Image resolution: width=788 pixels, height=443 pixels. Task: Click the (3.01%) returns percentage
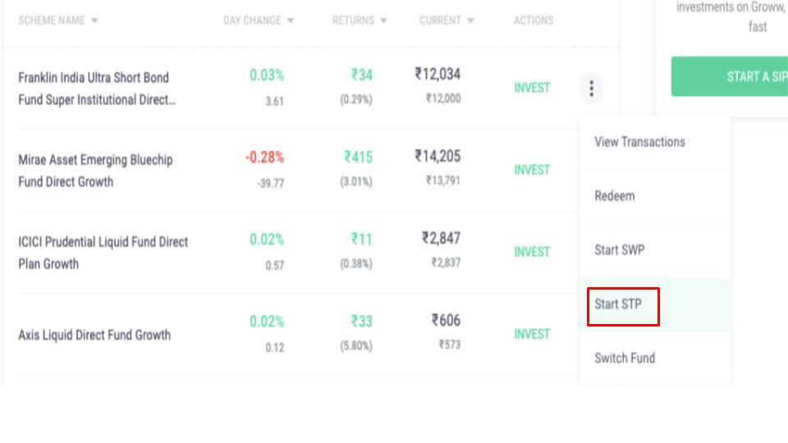[x=356, y=182]
